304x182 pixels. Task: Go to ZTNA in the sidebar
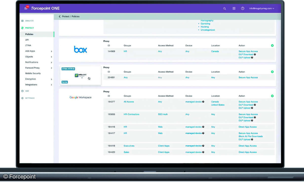(28, 45)
